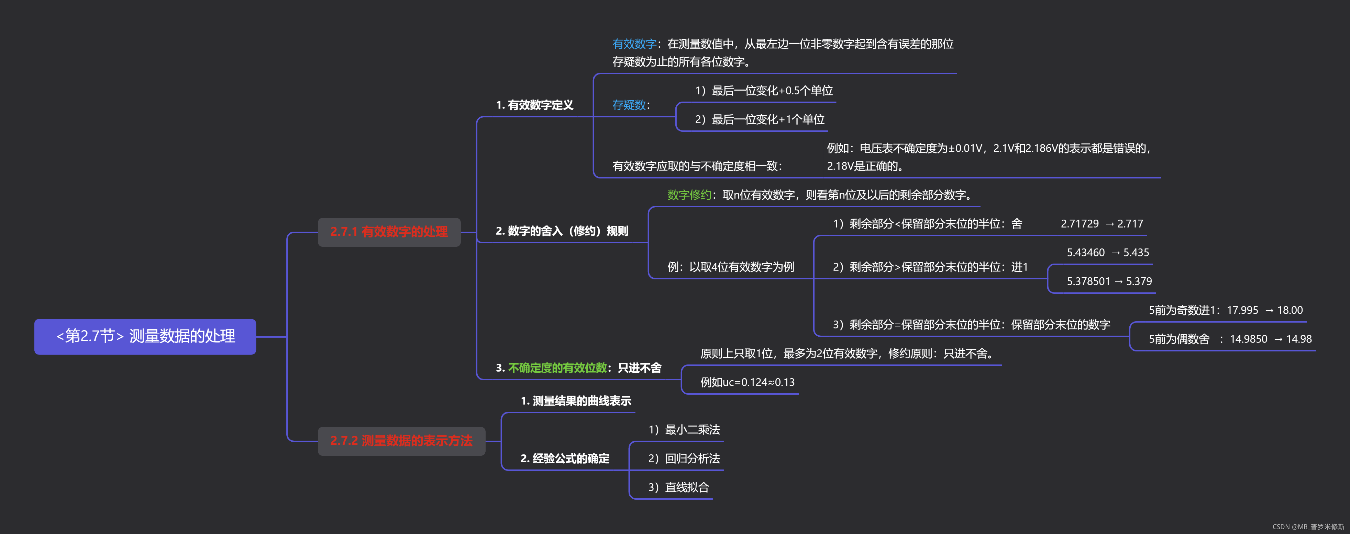Click node 例：以取4位有效数字为例
The image size is (1350, 534).
[731, 267]
